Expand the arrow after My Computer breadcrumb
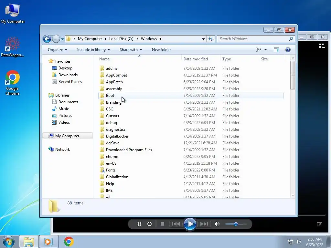The height and width of the screenshot is (248, 331). pos(106,39)
